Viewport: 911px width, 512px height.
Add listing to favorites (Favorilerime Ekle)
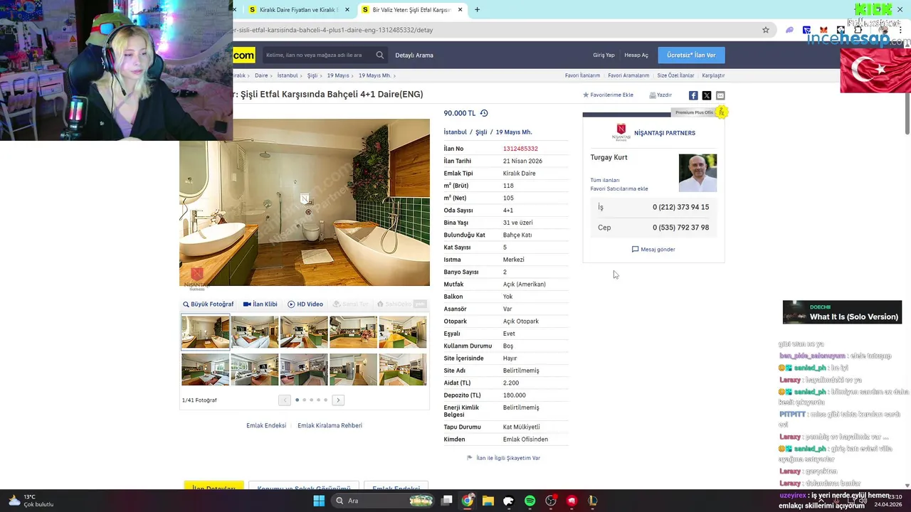click(609, 95)
